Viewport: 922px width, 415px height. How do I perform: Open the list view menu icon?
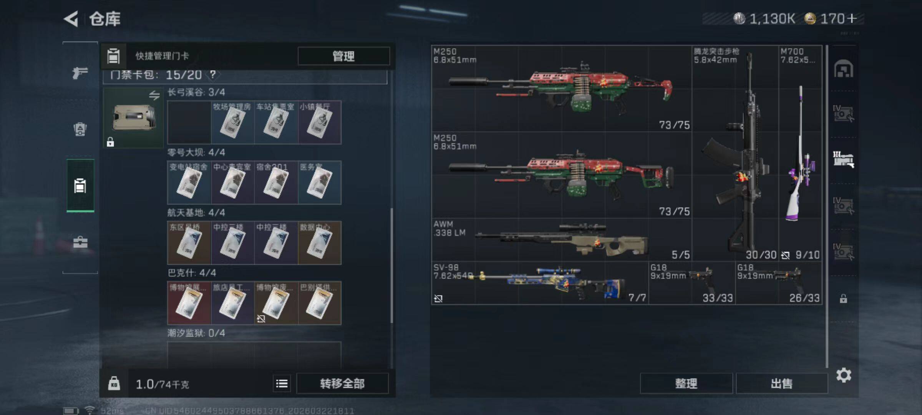(x=282, y=383)
